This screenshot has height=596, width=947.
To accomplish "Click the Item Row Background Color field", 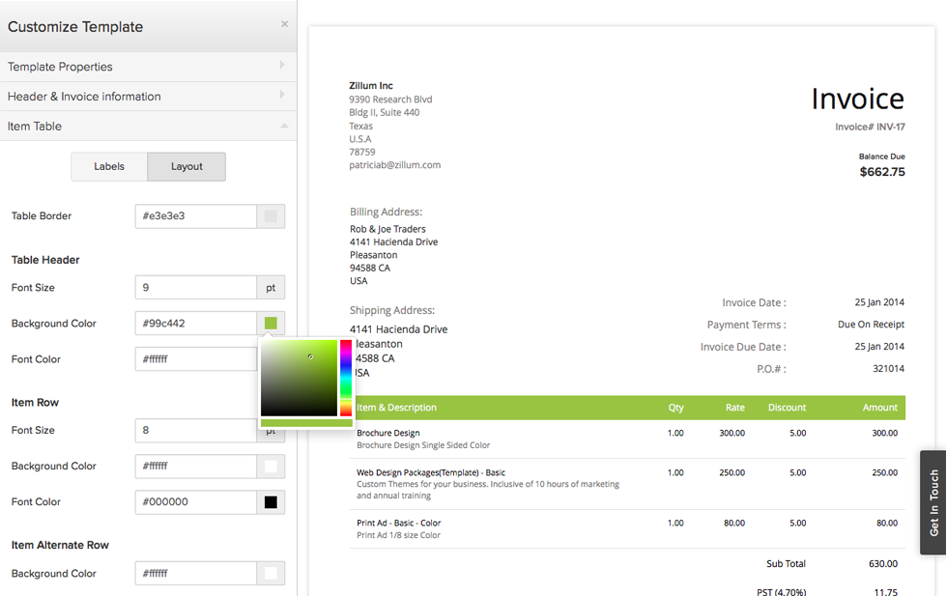I will click(195, 467).
